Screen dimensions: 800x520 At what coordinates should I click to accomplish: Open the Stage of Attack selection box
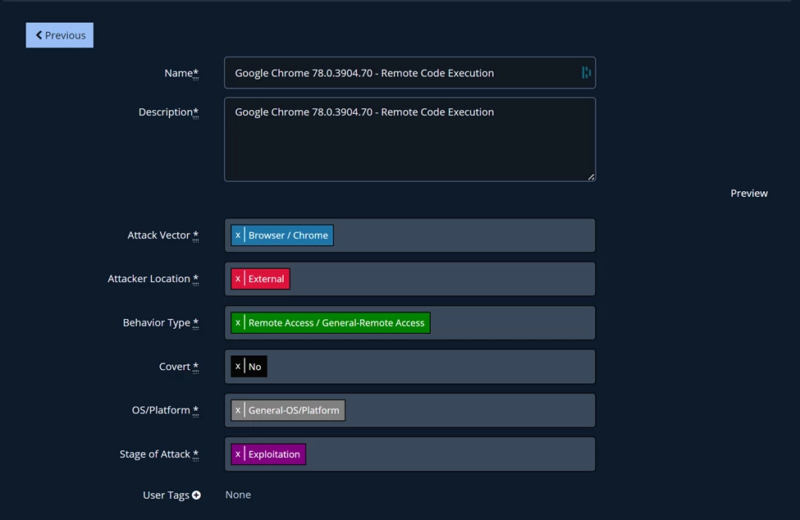(409, 454)
